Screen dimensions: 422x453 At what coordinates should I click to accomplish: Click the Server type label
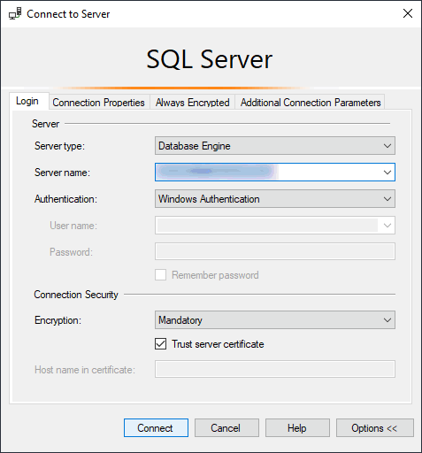(59, 146)
